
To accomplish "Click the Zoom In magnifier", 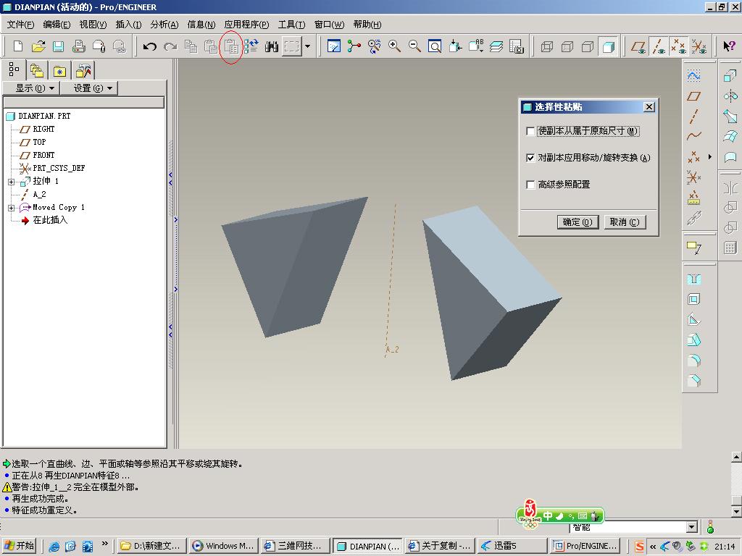I will [x=394, y=46].
